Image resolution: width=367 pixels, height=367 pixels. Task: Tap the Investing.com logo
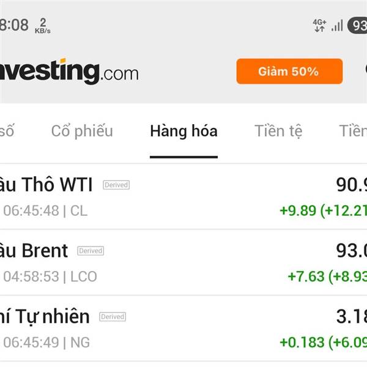(x=69, y=72)
